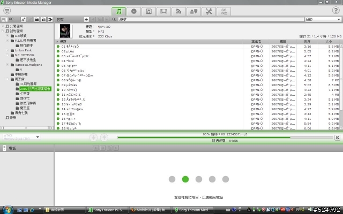This screenshot has height=214, width=343.
Task: Sort by the 標題 title column header
Action: pyautogui.click(x=149, y=42)
